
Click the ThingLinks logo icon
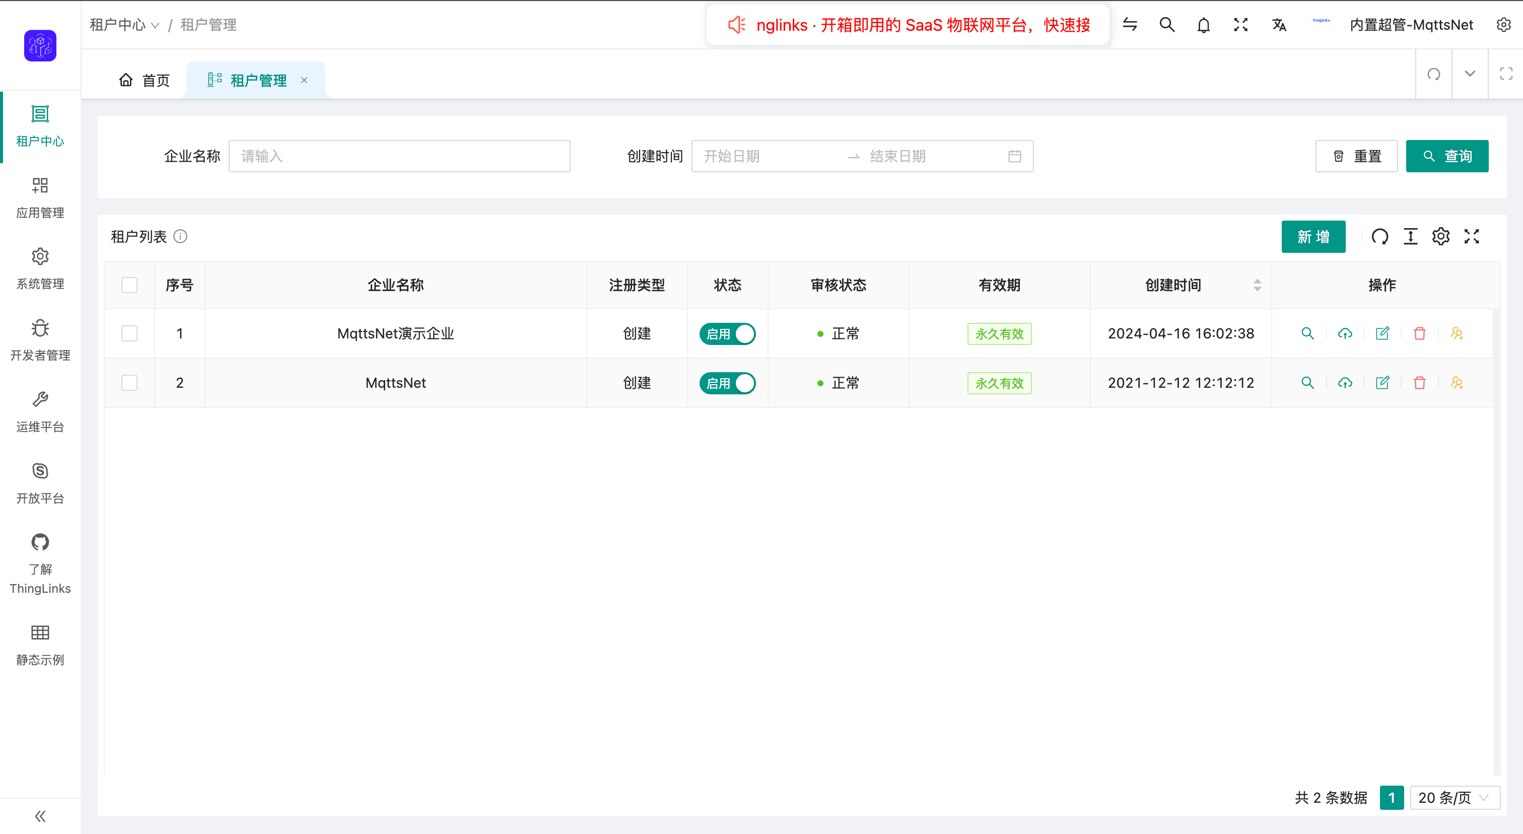[40, 45]
